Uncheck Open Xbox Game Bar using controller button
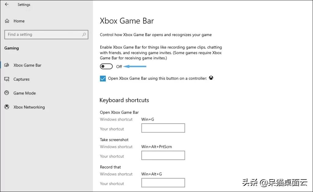This screenshot has height=192, width=313. [103, 78]
